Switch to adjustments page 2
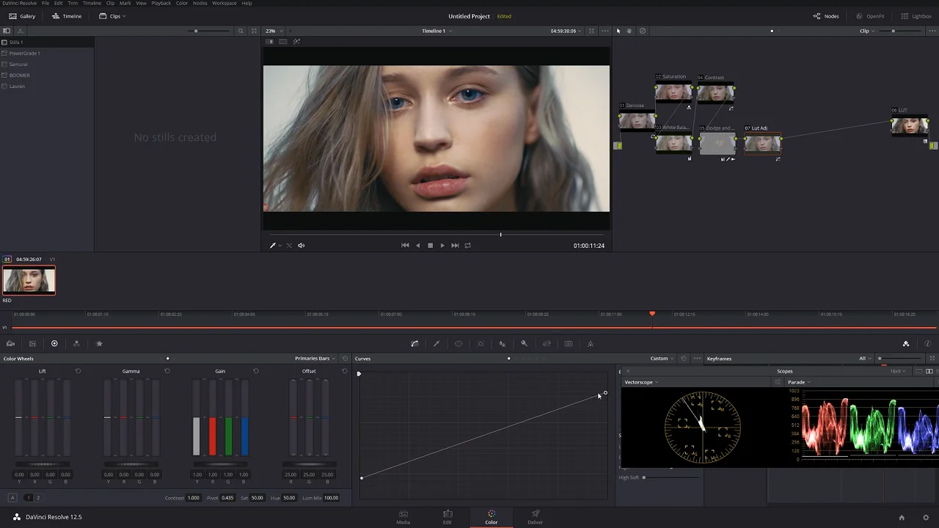 pos(38,498)
